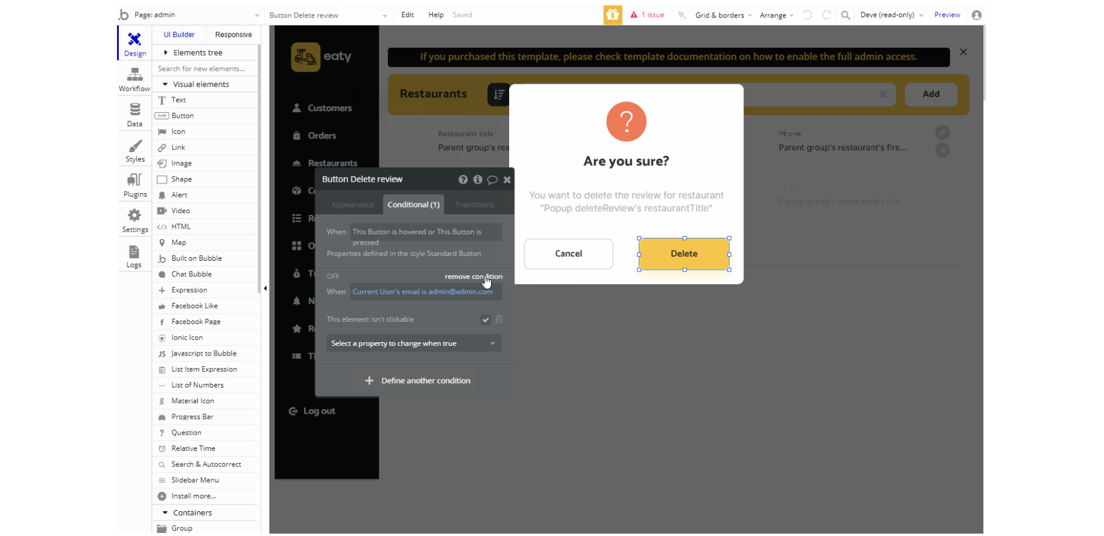Open the search magnifier in top bar
This screenshot has width=1104, height=536.
[x=846, y=15]
